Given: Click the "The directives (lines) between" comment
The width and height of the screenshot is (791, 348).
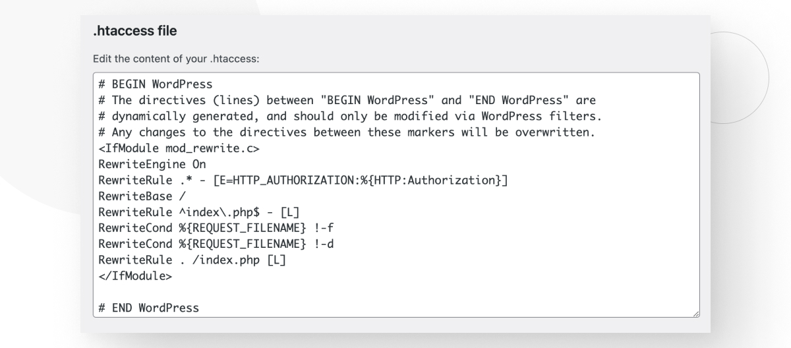Looking at the screenshot, I should 347,100.
